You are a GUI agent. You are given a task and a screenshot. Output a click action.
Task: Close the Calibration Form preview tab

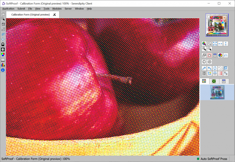click(x=54, y=15)
